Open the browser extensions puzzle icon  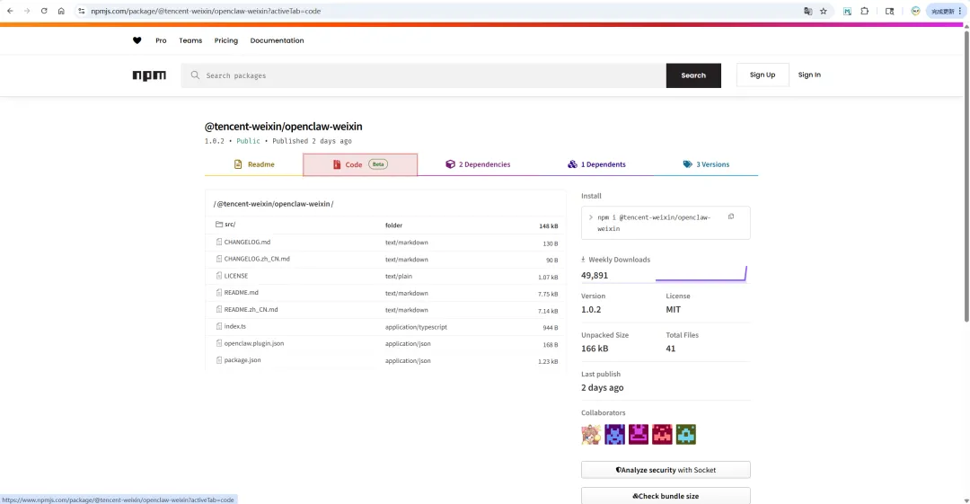(x=865, y=11)
